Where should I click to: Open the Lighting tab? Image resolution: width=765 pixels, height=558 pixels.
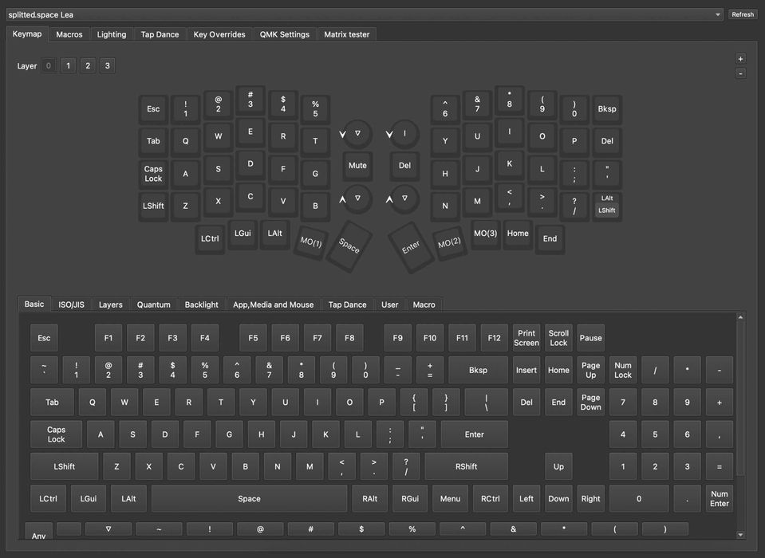(111, 34)
